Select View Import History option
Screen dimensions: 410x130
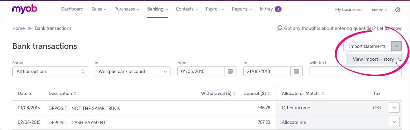[x=373, y=59]
